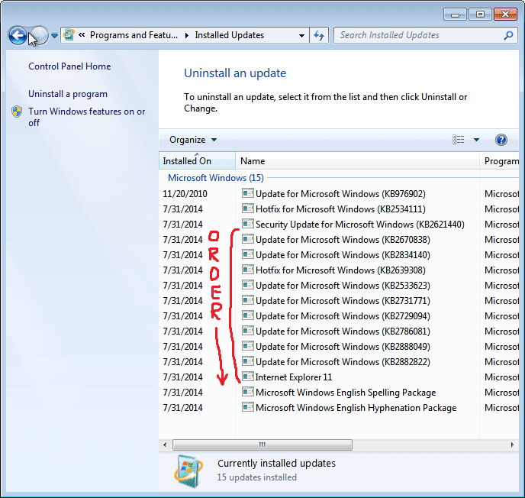Select icon of Hotfix KB2534111

click(x=248, y=209)
